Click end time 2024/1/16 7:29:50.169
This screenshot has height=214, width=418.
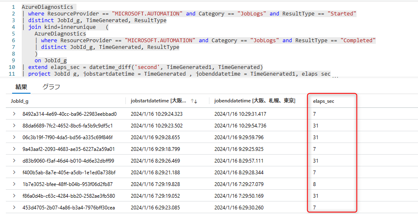pos(239,196)
